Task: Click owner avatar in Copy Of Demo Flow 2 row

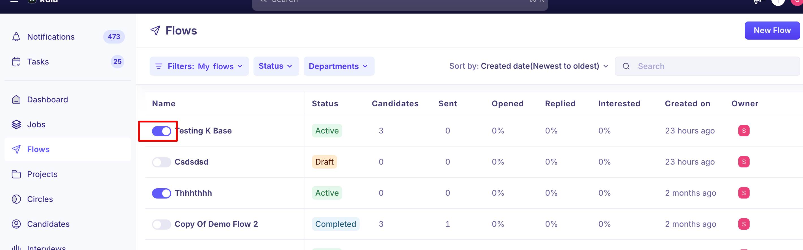Action: (x=744, y=224)
